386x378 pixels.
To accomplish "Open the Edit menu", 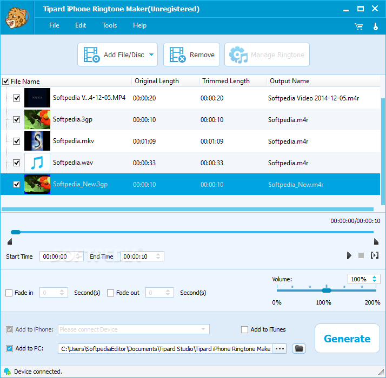I will 81,25.
